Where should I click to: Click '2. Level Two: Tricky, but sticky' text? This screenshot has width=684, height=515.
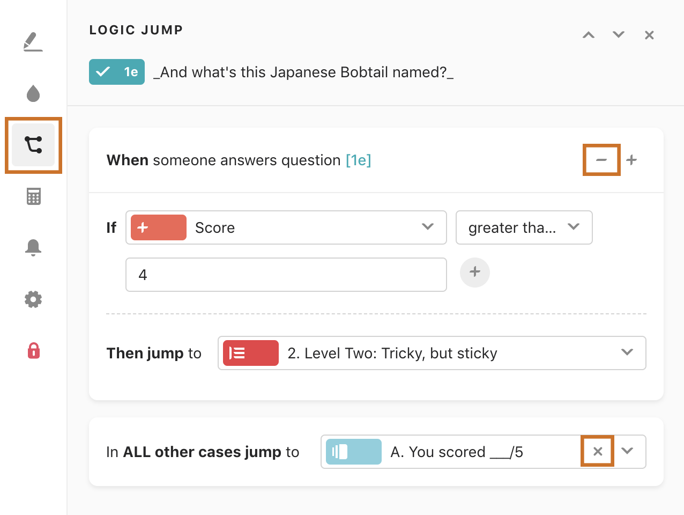click(392, 353)
